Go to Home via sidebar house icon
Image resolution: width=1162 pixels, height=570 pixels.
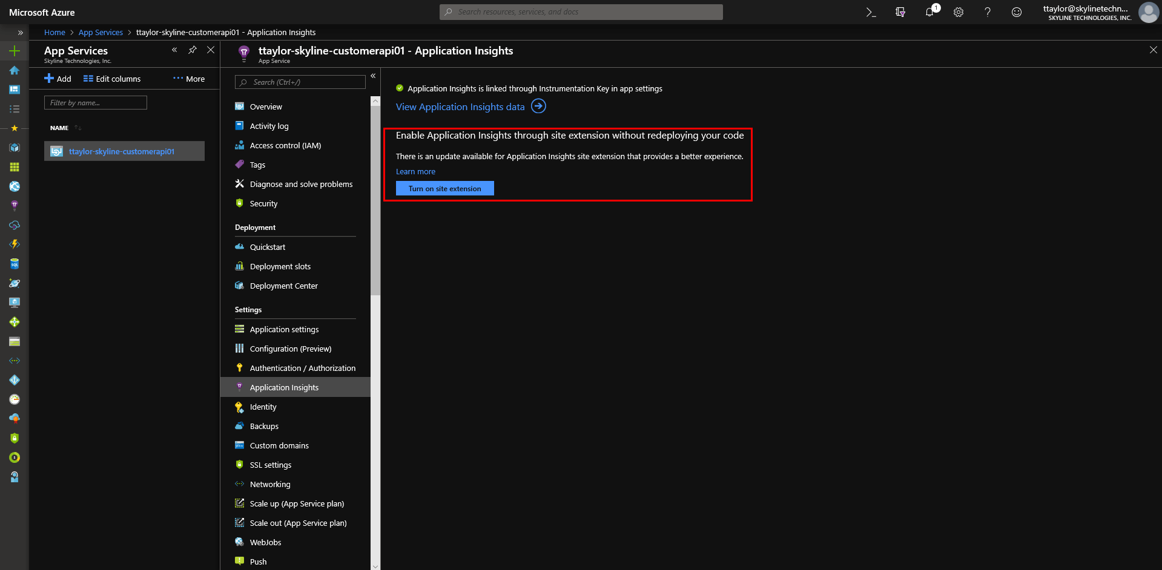(15, 70)
